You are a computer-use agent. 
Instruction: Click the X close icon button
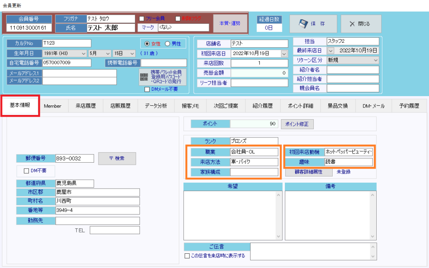[x=352, y=24]
